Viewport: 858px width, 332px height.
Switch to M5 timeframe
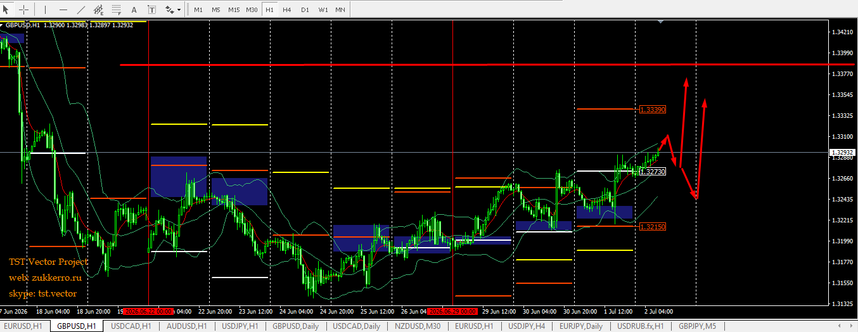pyautogui.click(x=215, y=10)
